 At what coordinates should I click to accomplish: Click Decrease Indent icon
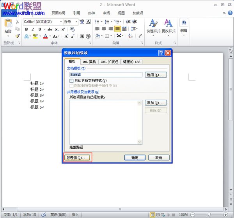pos(128,22)
